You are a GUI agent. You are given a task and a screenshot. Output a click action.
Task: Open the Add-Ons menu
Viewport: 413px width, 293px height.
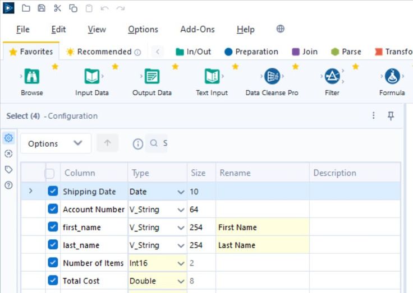click(198, 30)
